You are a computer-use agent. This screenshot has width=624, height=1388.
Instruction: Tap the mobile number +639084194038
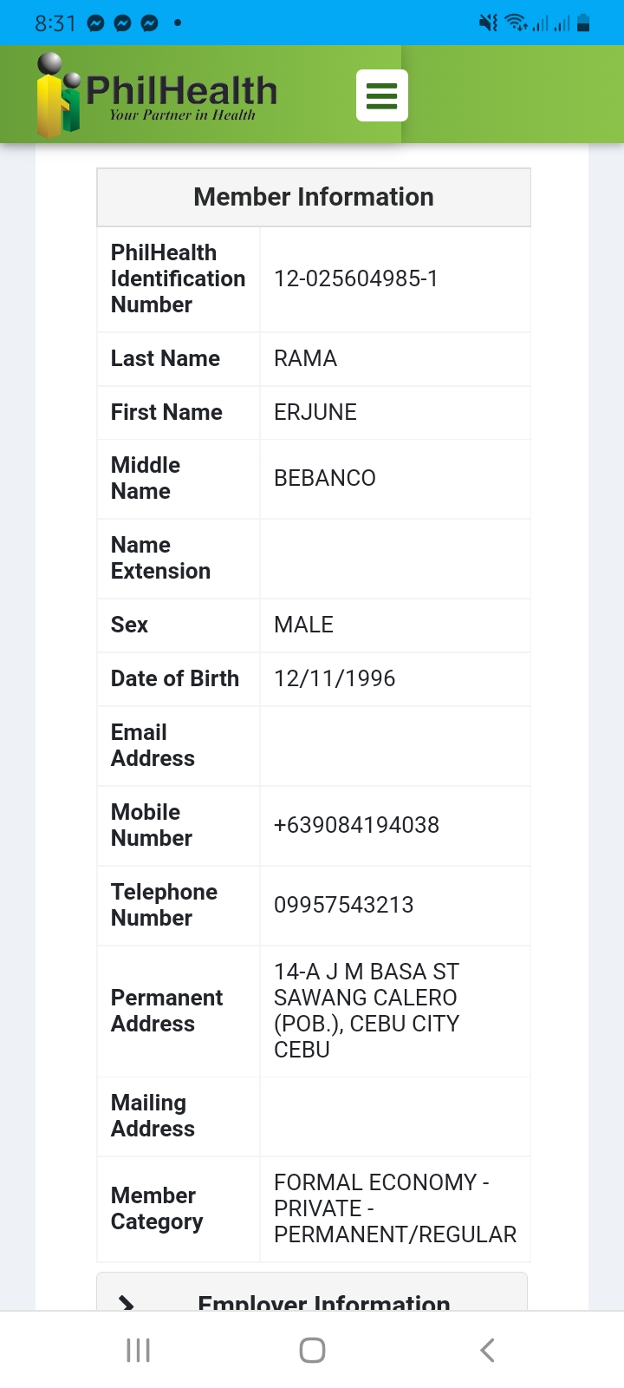click(x=356, y=825)
